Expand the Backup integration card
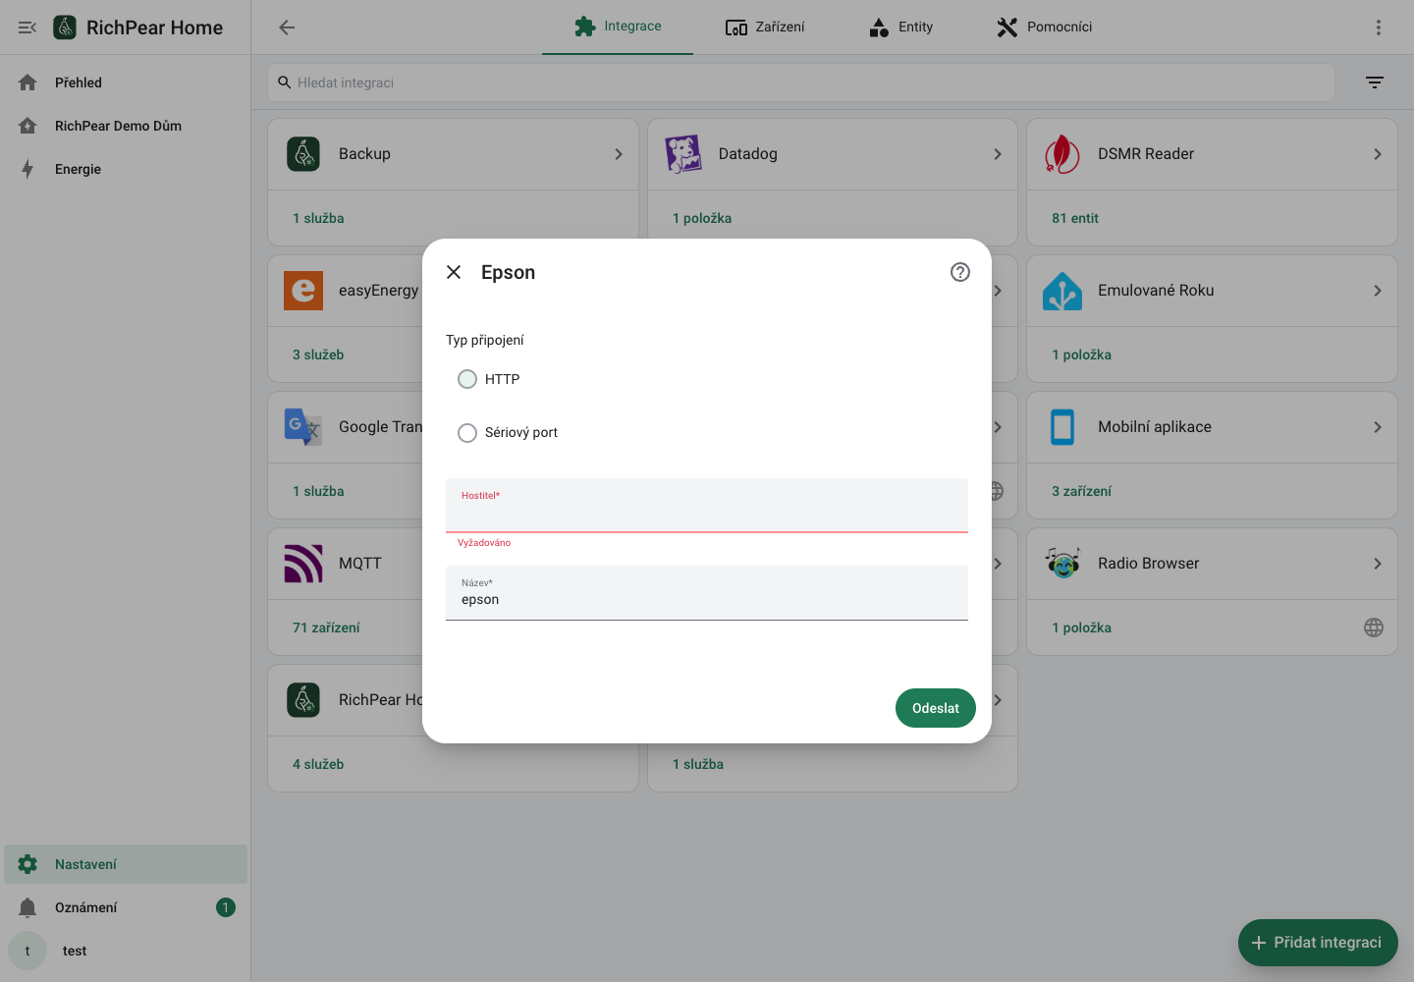This screenshot has width=1414, height=982. click(x=619, y=154)
